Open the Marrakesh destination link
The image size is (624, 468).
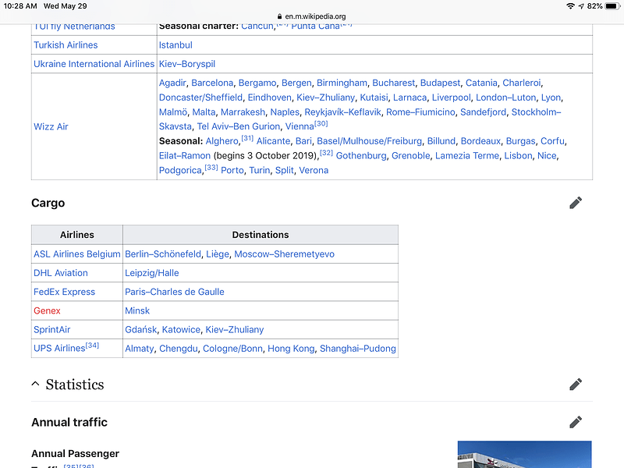(x=243, y=112)
